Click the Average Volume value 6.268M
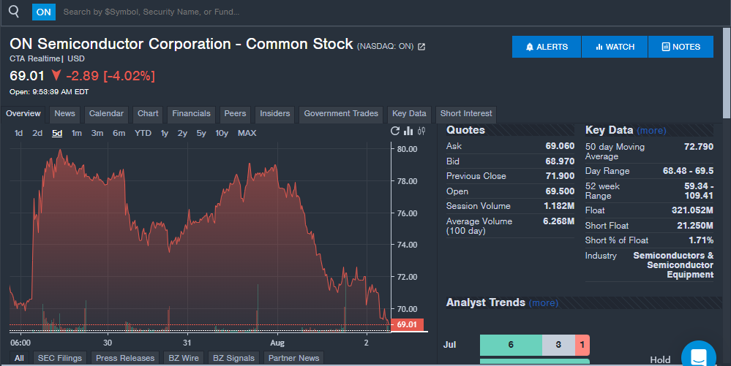This screenshot has width=731, height=366. tap(558, 221)
